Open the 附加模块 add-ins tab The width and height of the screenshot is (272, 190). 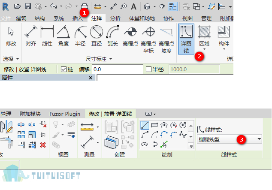click(x=30, y=114)
